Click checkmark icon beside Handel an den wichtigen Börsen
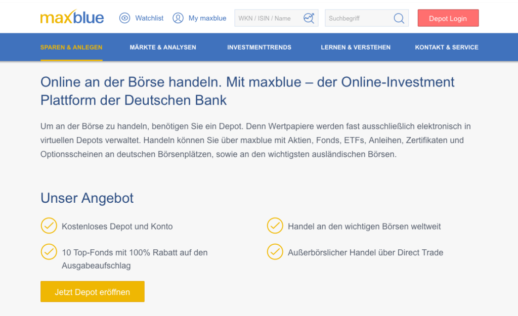Screen dimensions: 518x316 pyautogui.click(x=275, y=225)
